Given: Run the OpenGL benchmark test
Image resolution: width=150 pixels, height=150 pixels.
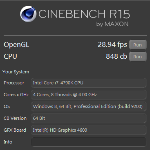Looking at the screenshot, I should pyautogui.click(x=138, y=45).
